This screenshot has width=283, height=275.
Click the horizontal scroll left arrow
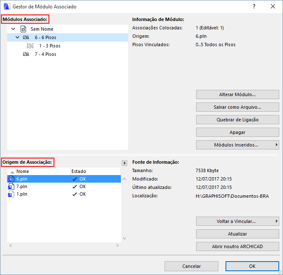pyautogui.click(x=10, y=246)
